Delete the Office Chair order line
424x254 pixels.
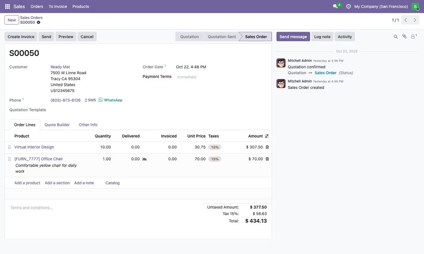click(x=267, y=159)
